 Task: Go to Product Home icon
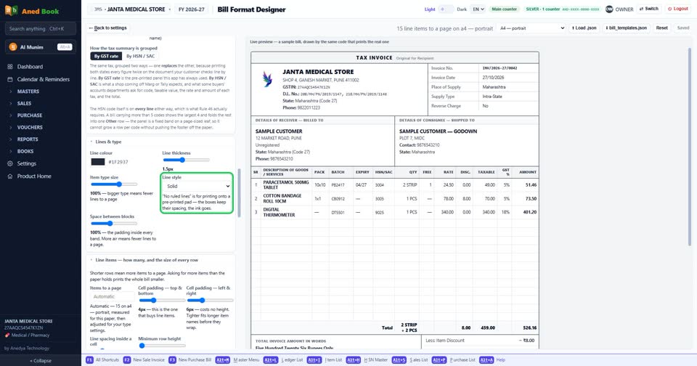pyautogui.click(x=9, y=176)
